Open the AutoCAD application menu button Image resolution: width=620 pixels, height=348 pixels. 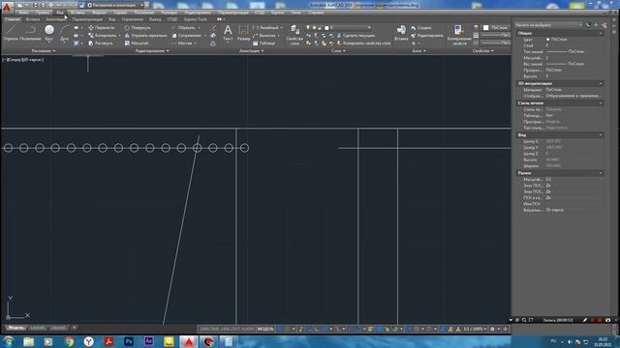[7, 7]
